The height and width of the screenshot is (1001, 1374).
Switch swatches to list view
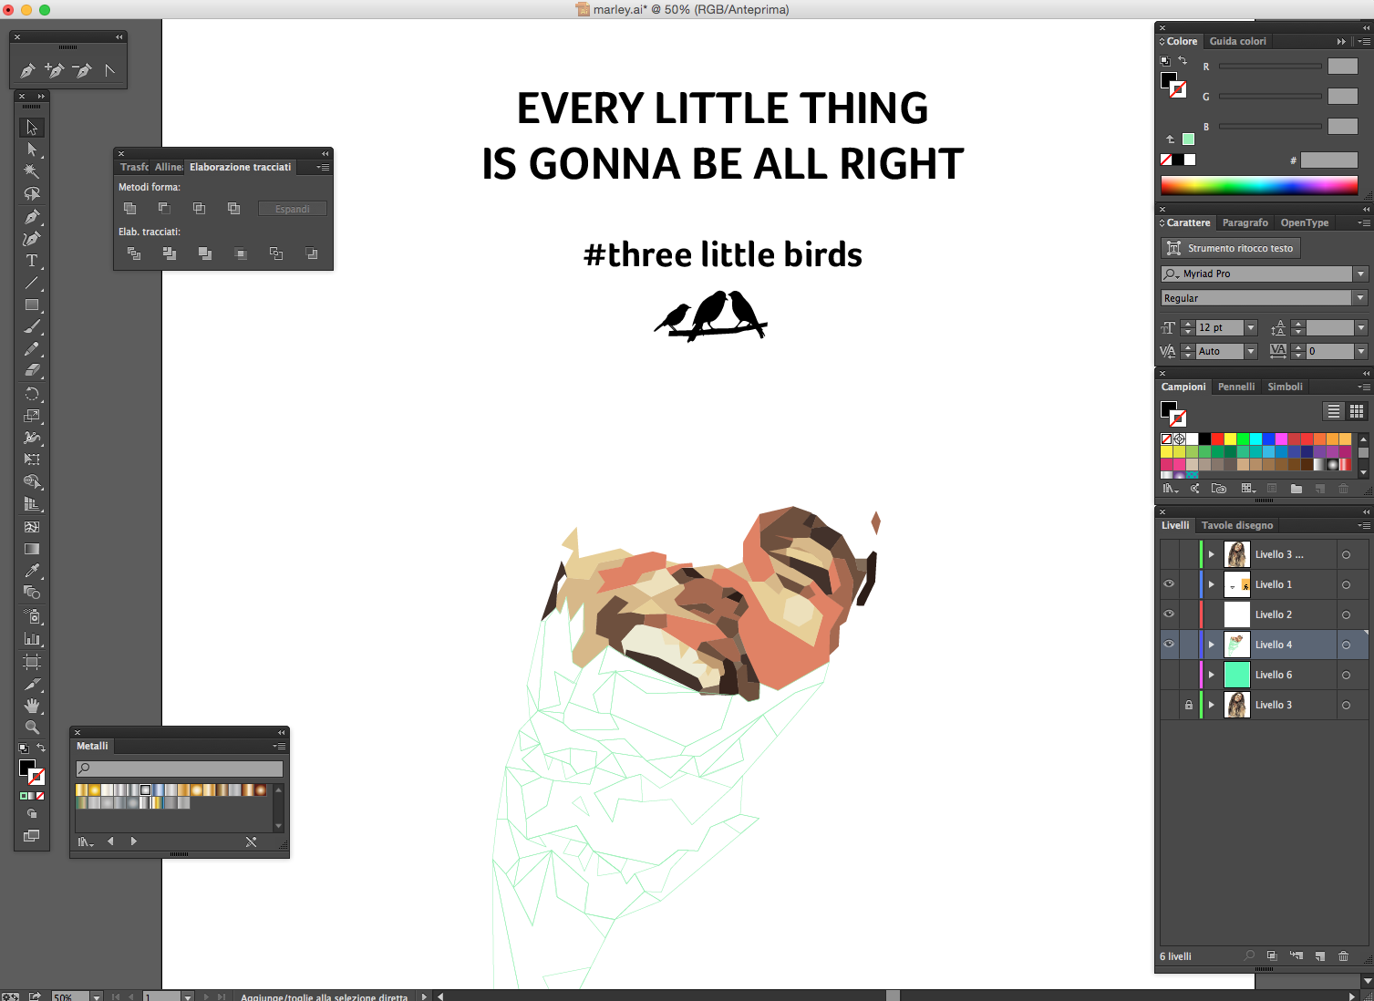(1334, 411)
